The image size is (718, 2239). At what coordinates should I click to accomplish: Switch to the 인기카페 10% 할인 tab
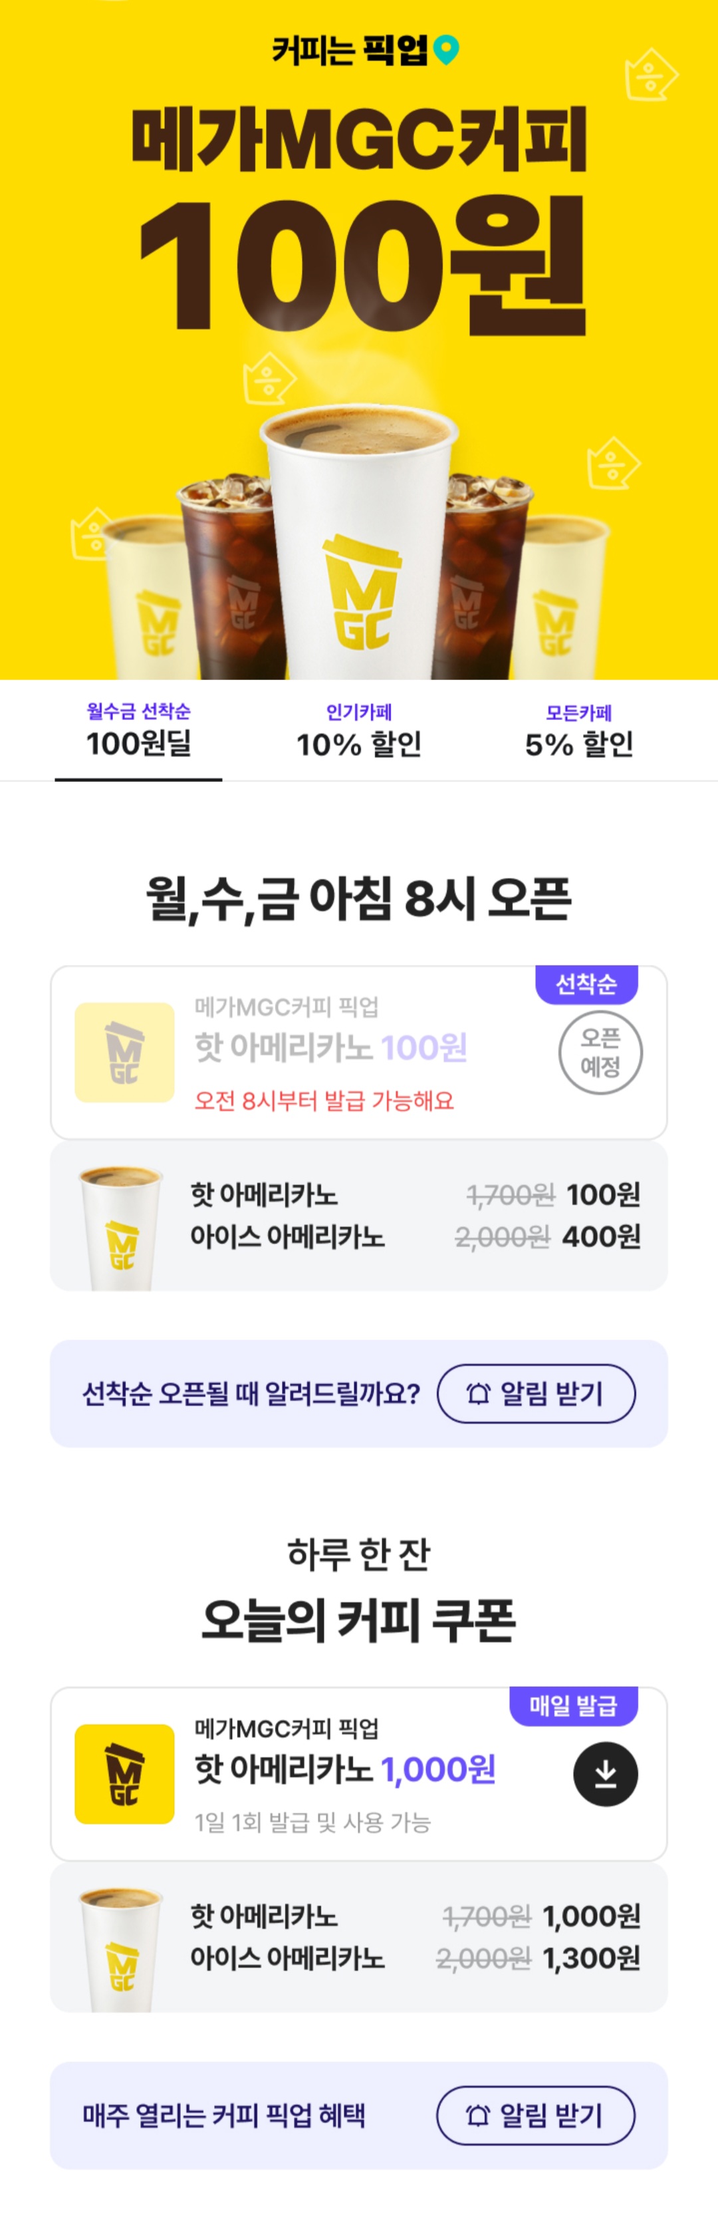coord(358,731)
